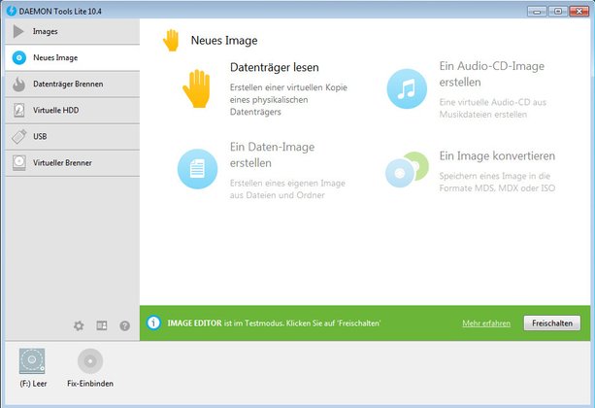This screenshot has width=595, height=408.
Task: Click the (F:) Leer label
Action: pos(33,384)
